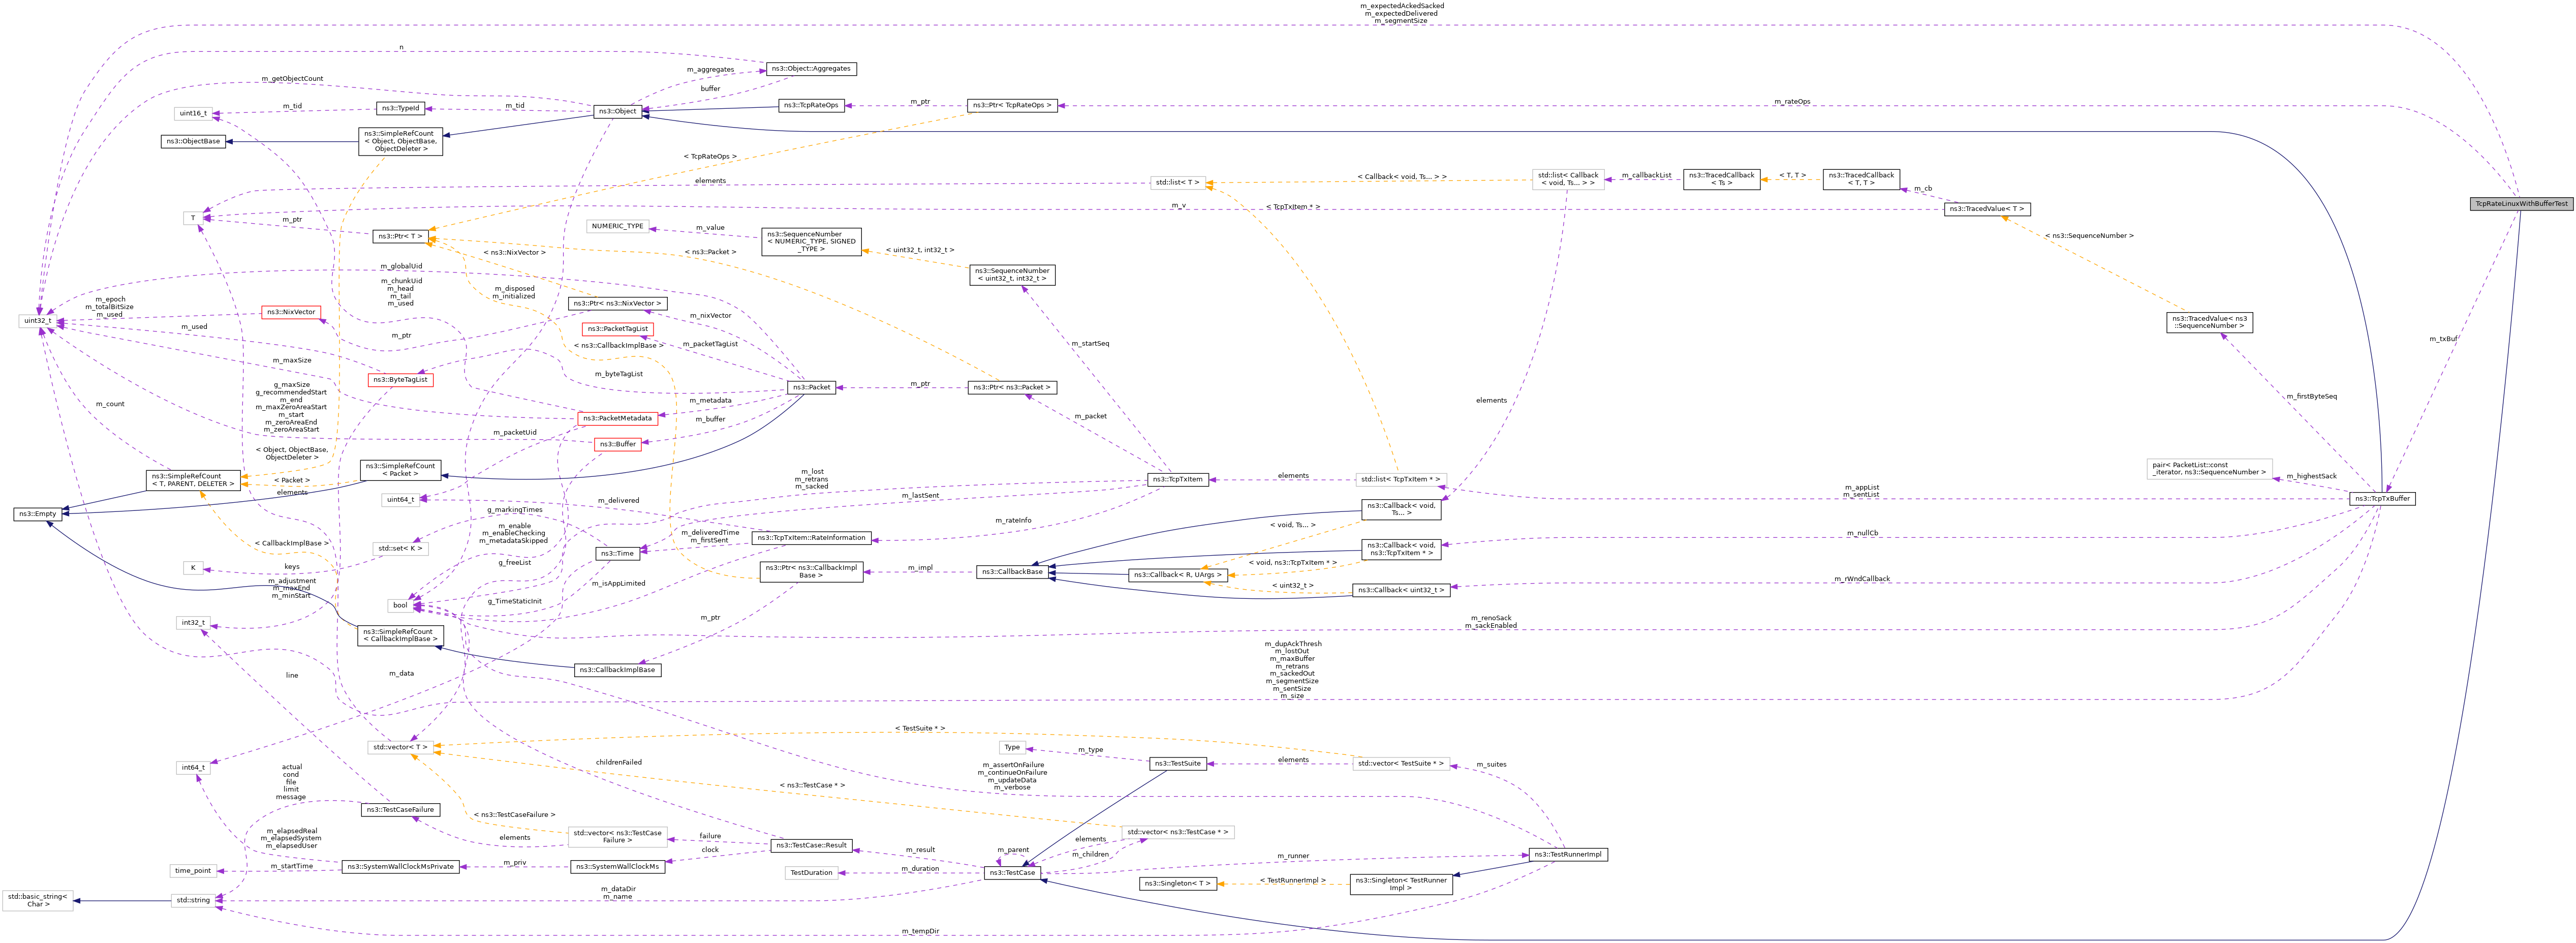Click ns3::Ptr< ns3::NixVector > node
This screenshot has width=2576, height=943.
point(616,303)
